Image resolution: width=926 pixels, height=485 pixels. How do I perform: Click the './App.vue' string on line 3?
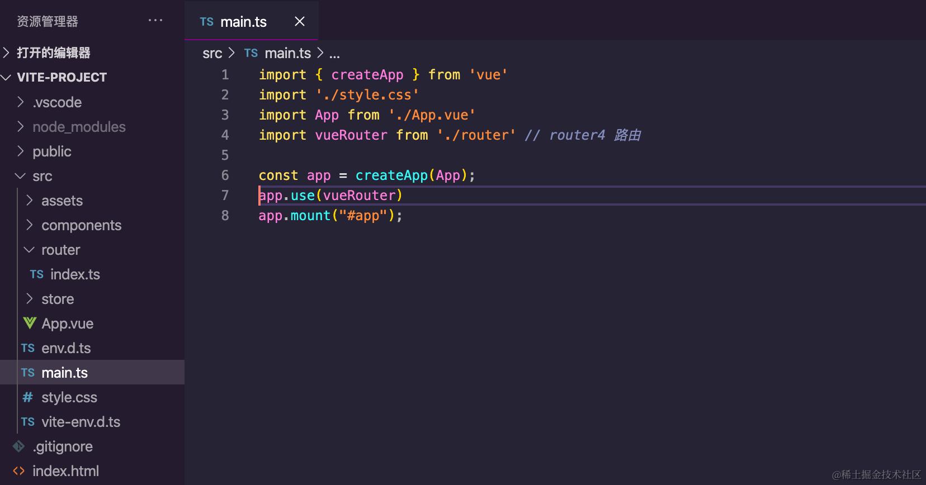pos(432,115)
